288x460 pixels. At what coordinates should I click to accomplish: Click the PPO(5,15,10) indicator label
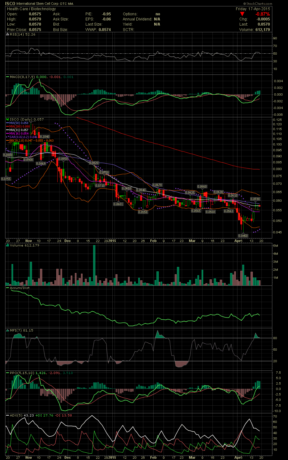pos(21,373)
